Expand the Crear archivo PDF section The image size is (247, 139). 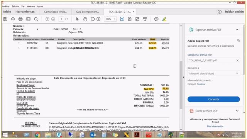click(237, 111)
